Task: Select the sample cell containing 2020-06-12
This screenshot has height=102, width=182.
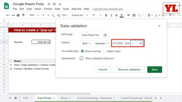Action: (x=41, y=42)
